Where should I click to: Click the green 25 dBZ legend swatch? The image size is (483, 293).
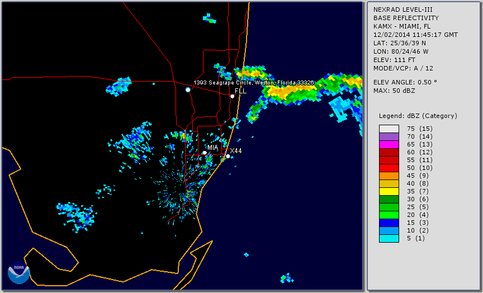click(x=389, y=207)
